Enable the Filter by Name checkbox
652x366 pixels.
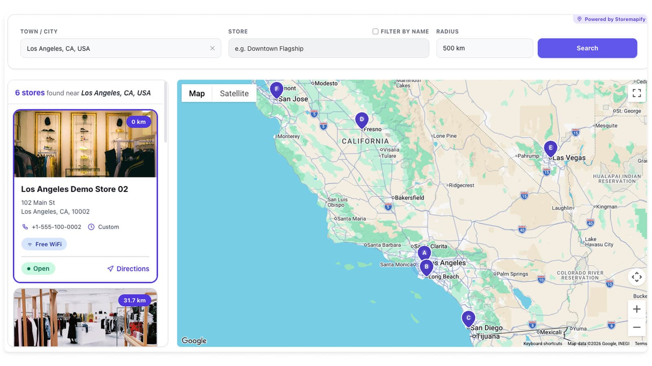tap(375, 31)
